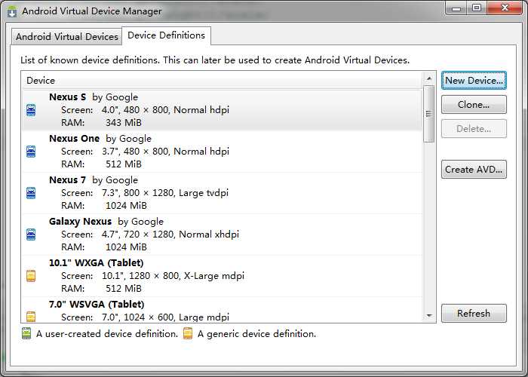Select the 7.0" WSVGA (Tablet) entry
The width and height of the screenshot is (528, 377).
point(222,310)
